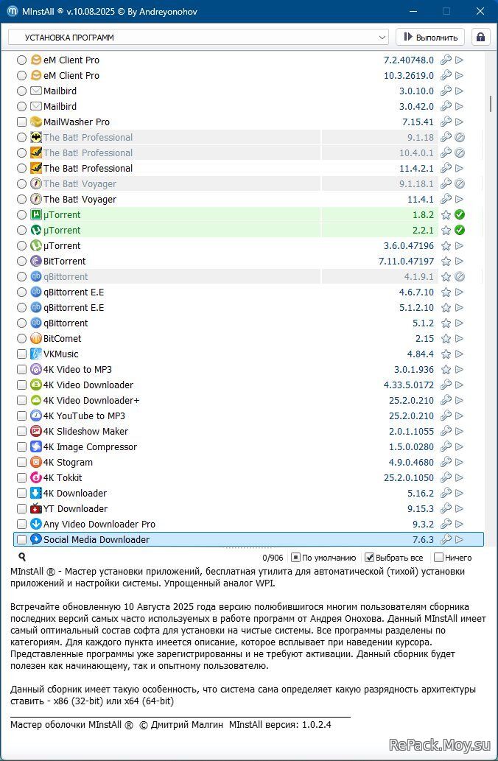Open 'УСТАНОВКА ПРОГРАММ' dropdown
Image resolution: width=498 pixels, height=761 pixels.
pos(198,38)
